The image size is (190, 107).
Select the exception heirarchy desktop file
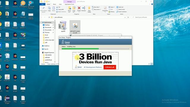click(x=23, y=100)
